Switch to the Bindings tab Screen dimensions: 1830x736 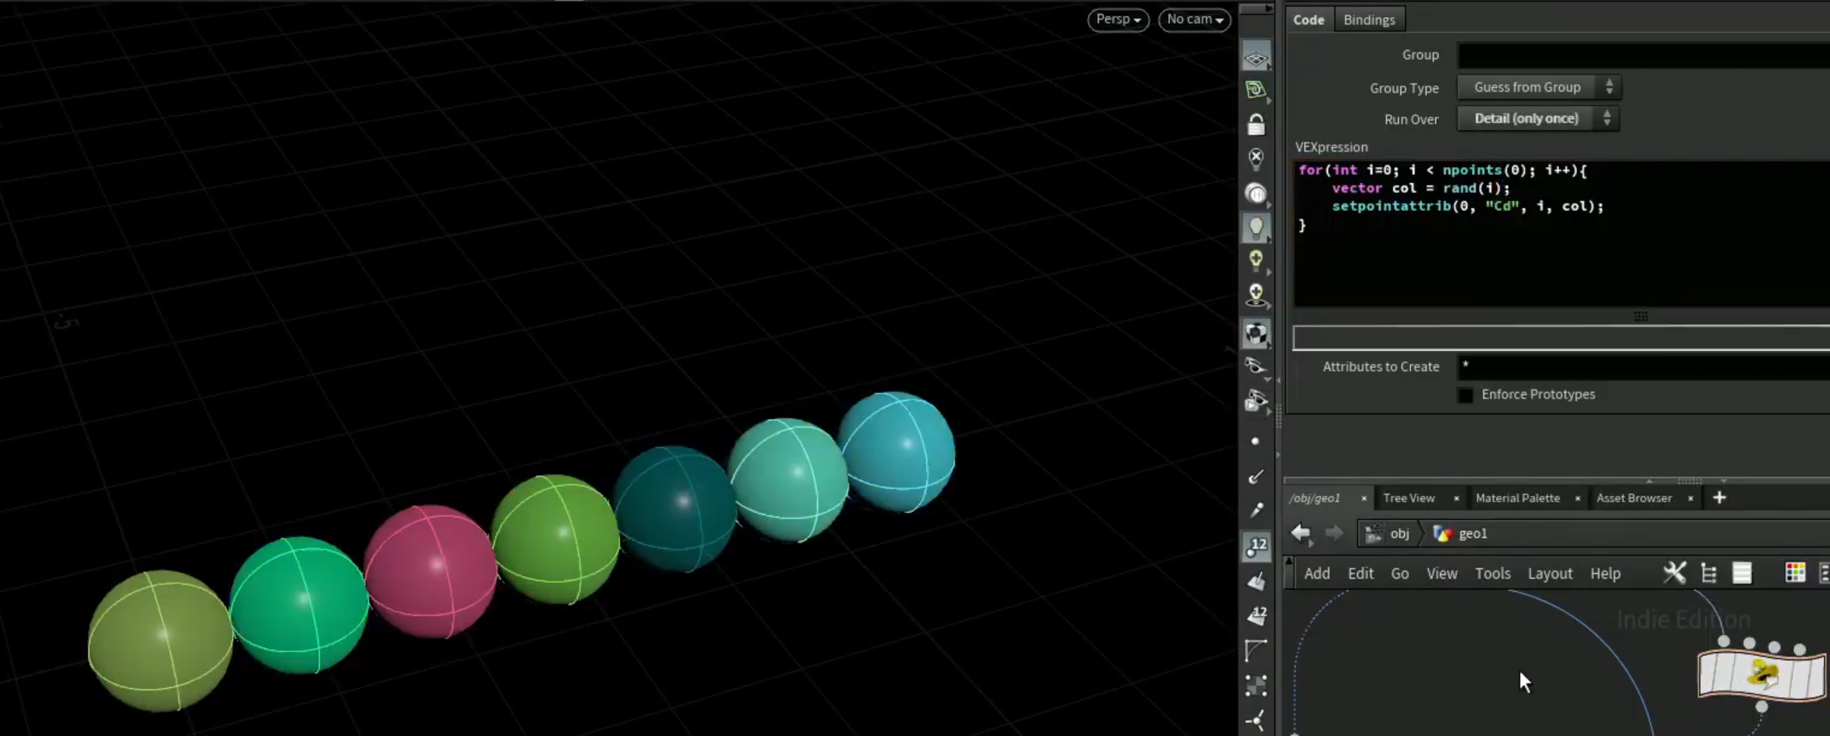click(x=1369, y=20)
